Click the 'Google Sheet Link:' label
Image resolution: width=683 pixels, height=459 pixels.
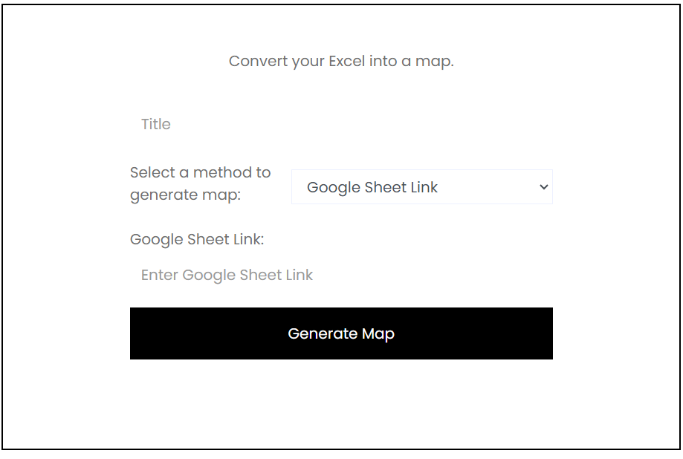(x=197, y=239)
